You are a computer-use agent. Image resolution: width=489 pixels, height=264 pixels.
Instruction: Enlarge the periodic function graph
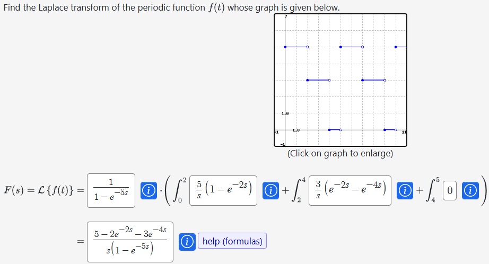coord(340,80)
